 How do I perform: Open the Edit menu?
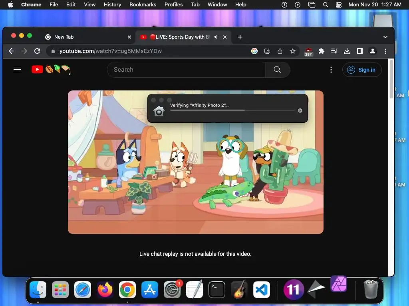(71, 4)
